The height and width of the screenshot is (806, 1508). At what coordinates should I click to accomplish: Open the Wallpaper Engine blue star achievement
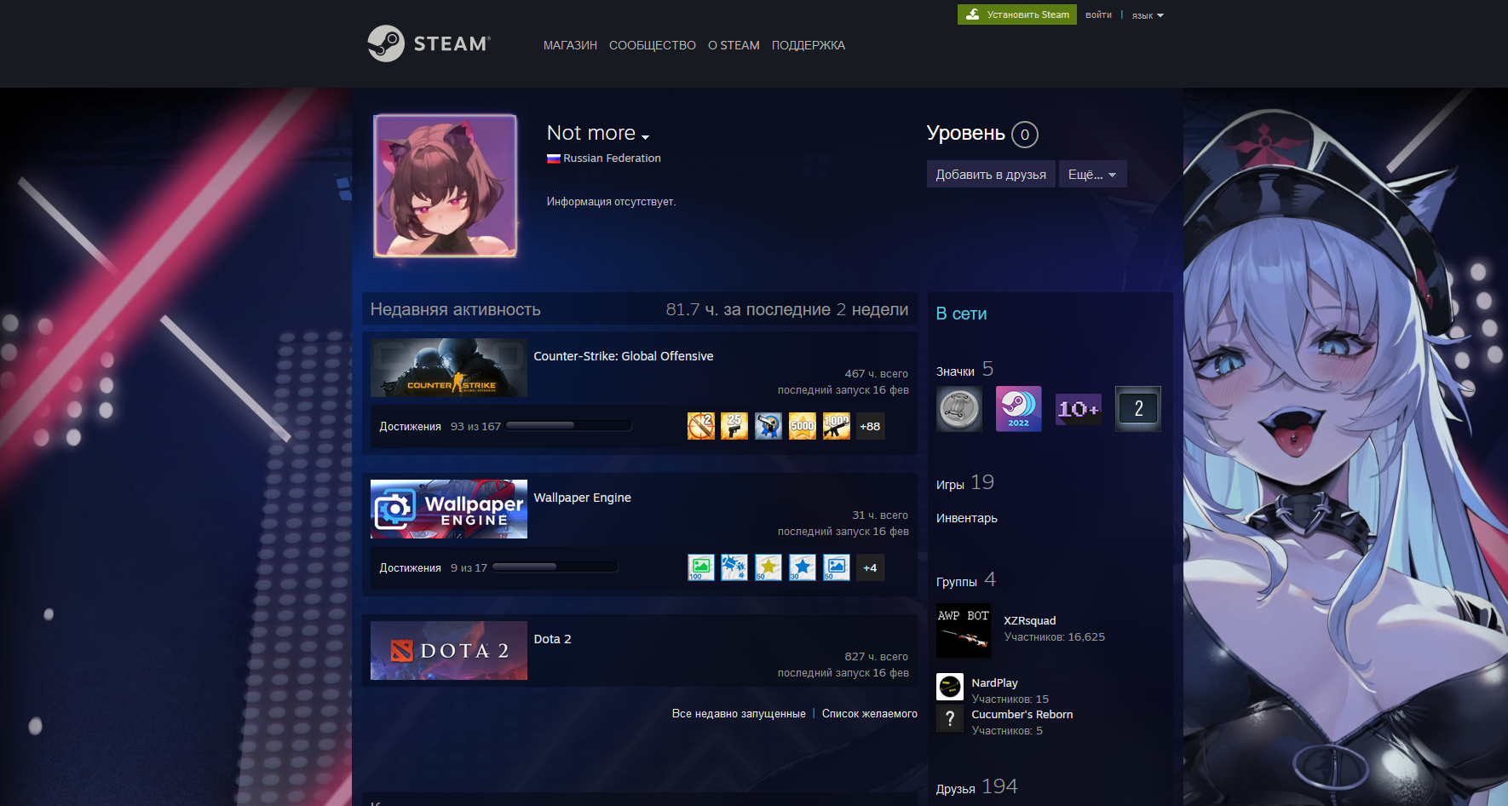[803, 567]
